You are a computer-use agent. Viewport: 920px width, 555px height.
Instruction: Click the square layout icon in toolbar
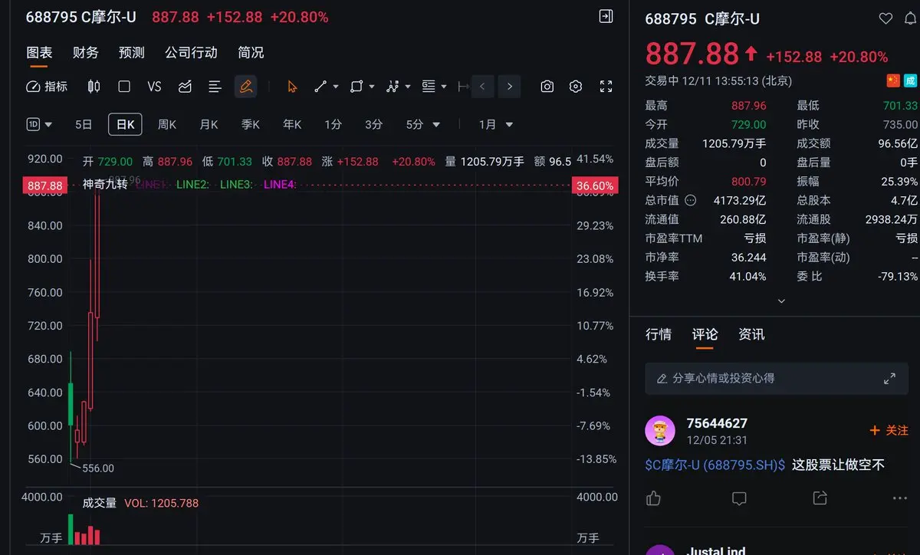pos(124,87)
